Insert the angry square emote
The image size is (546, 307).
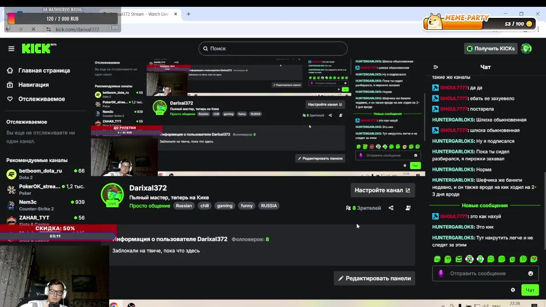(x=459, y=259)
